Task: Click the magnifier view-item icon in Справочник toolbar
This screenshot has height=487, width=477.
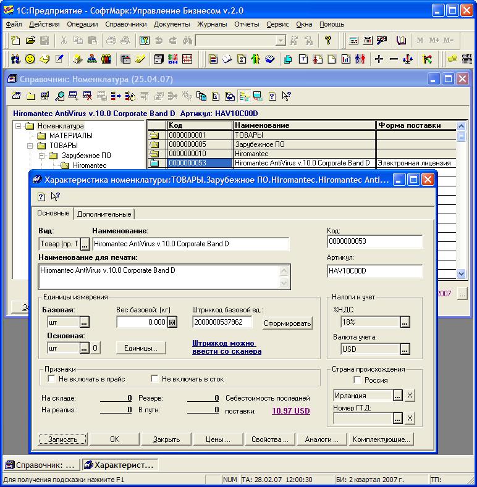Action: tap(59, 96)
